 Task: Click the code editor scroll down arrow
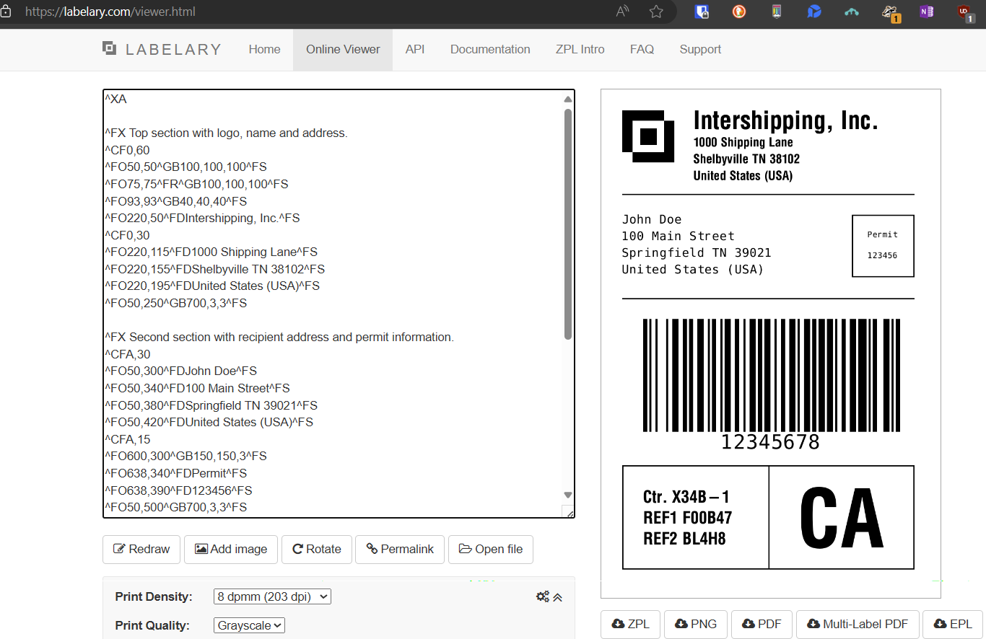pyautogui.click(x=568, y=495)
